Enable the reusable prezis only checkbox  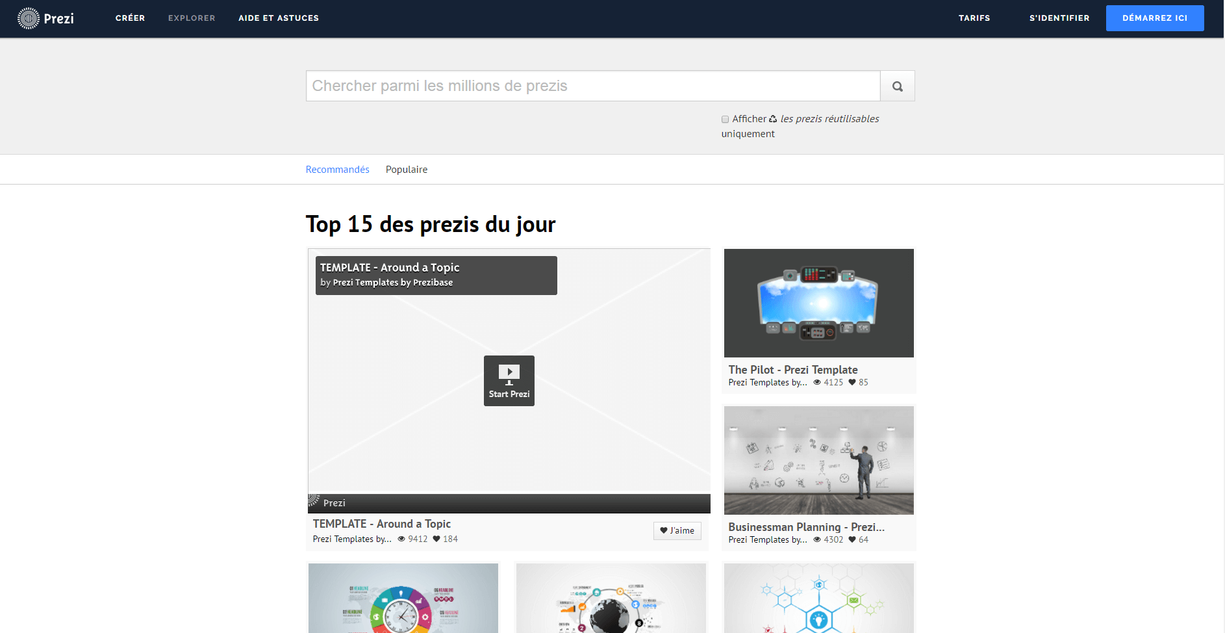click(x=725, y=119)
